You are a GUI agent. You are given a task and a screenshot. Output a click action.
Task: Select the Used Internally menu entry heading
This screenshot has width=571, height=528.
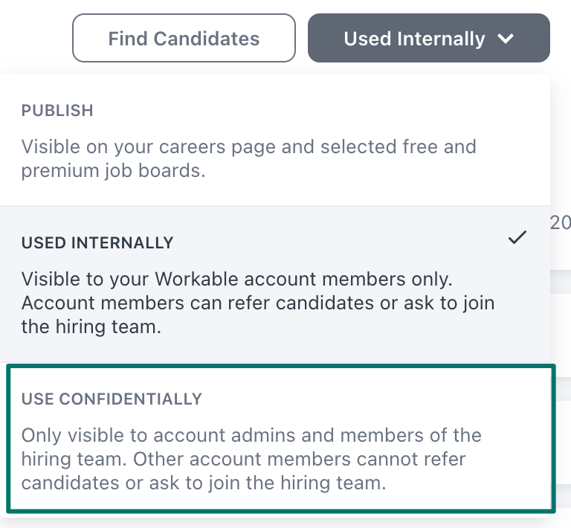(x=97, y=243)
